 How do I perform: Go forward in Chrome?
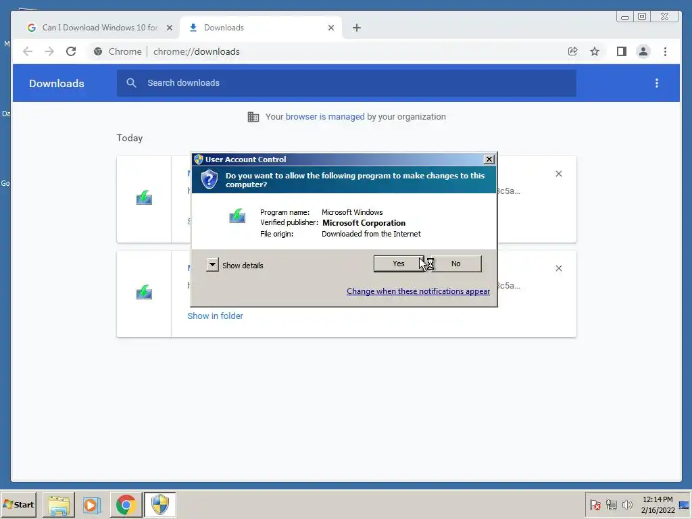[x=49, y=51]
